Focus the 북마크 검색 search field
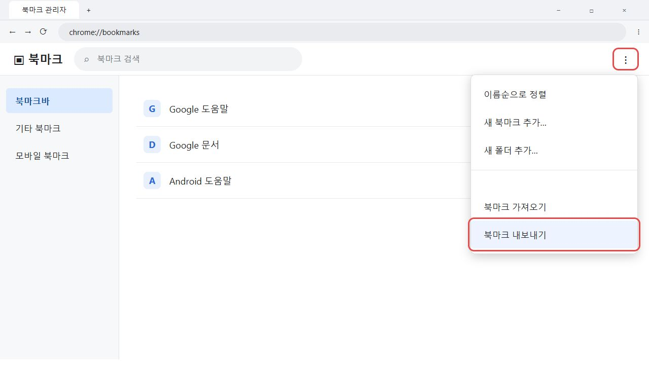This screenshot has height=365, width=649. click(188, 59)
